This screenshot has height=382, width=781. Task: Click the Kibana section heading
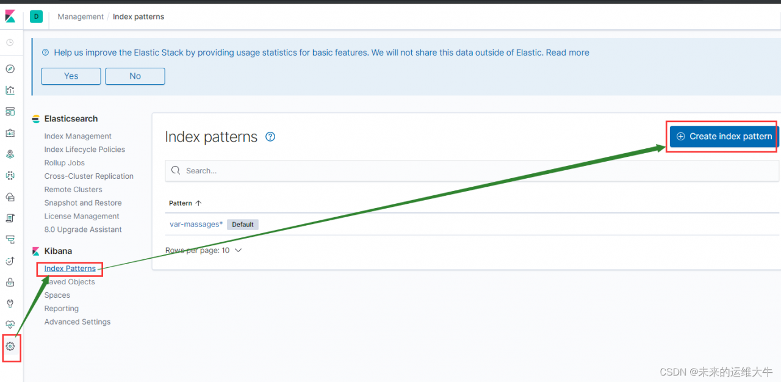[x=58, y=251]
